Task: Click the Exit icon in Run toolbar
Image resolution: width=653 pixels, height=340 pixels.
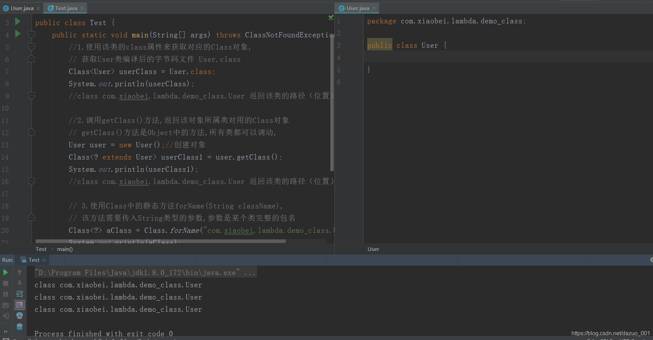Action: pos(6,316)
